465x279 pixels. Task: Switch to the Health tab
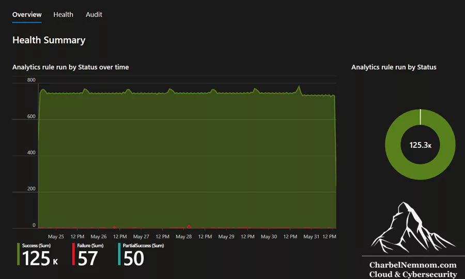[x=63, y=14]
